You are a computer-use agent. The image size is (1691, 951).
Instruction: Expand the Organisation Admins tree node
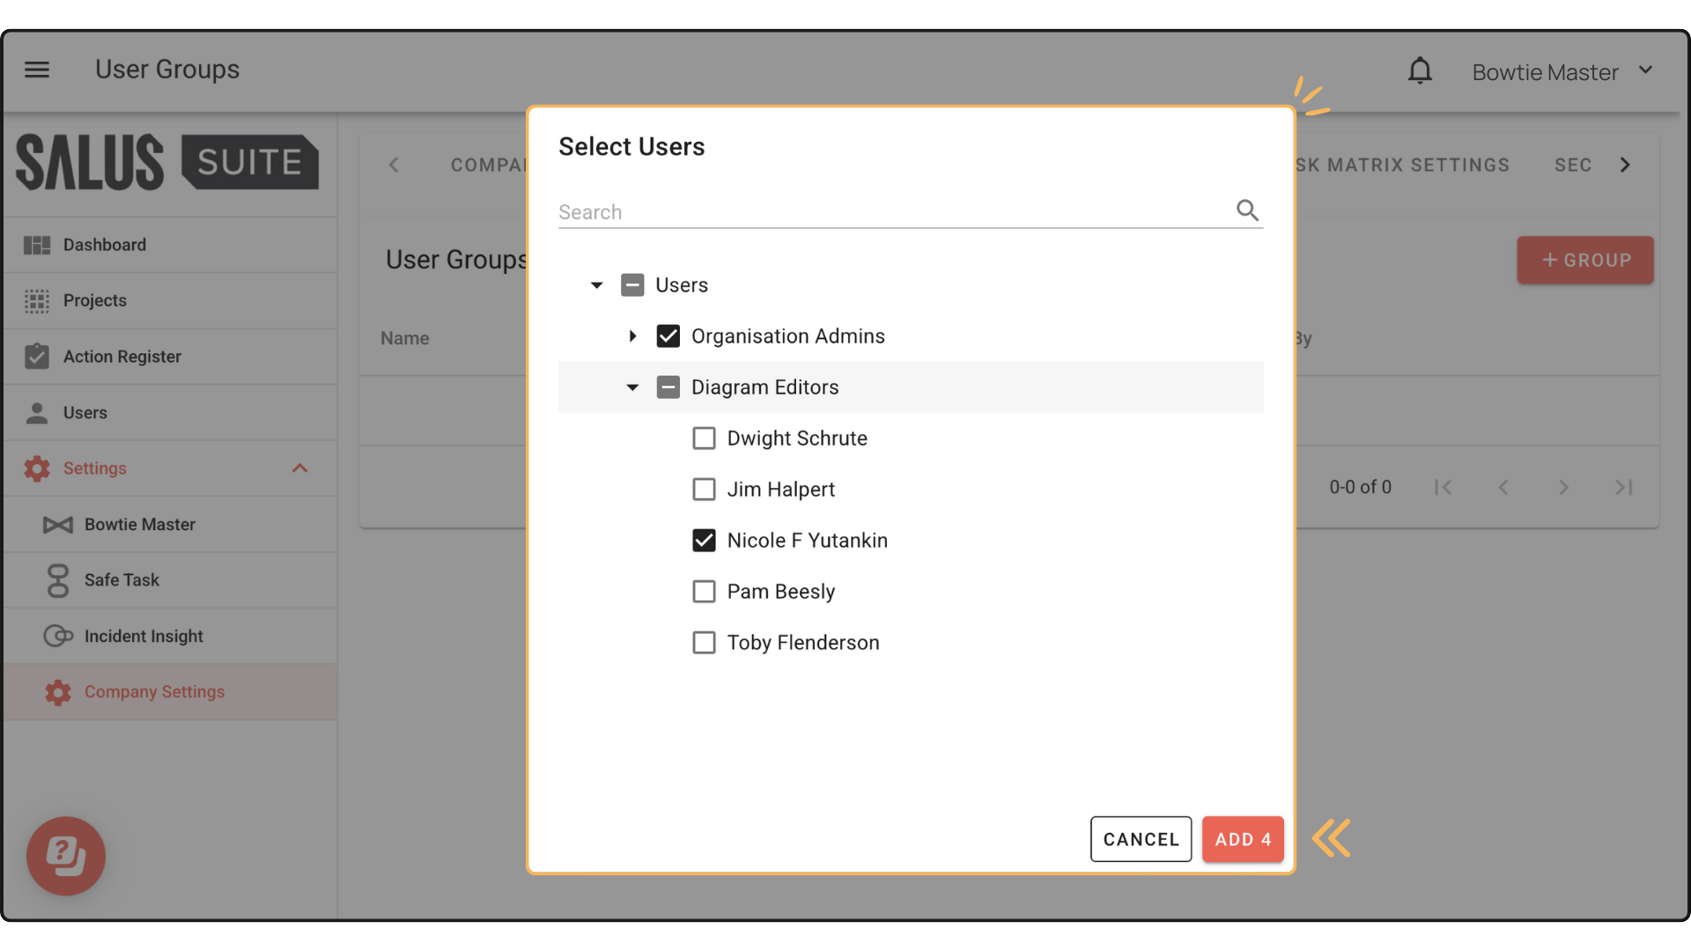click(x=632, y=336)
